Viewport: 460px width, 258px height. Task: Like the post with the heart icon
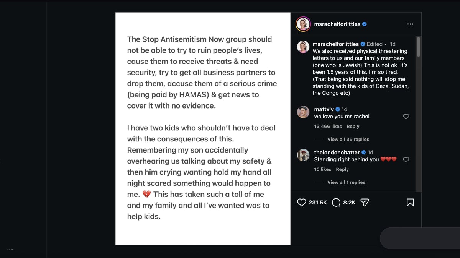(302, 203)
